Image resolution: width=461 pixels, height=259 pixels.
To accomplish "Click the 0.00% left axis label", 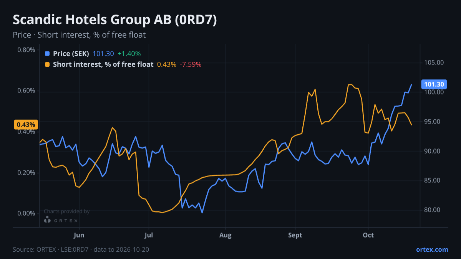I will tap(26, 213).
